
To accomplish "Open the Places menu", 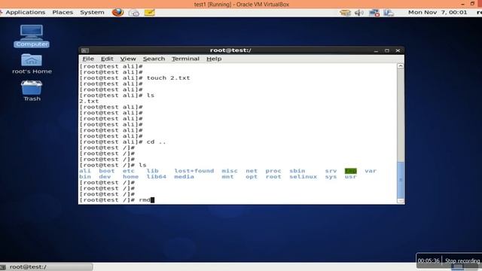I will [x=63, y=12].
